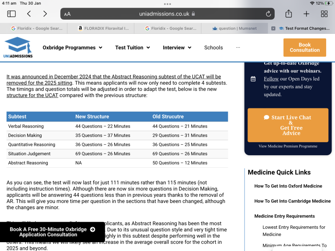The image size is (335, 251).
Task: Go forward with the forward arrow
Action: 45,14
